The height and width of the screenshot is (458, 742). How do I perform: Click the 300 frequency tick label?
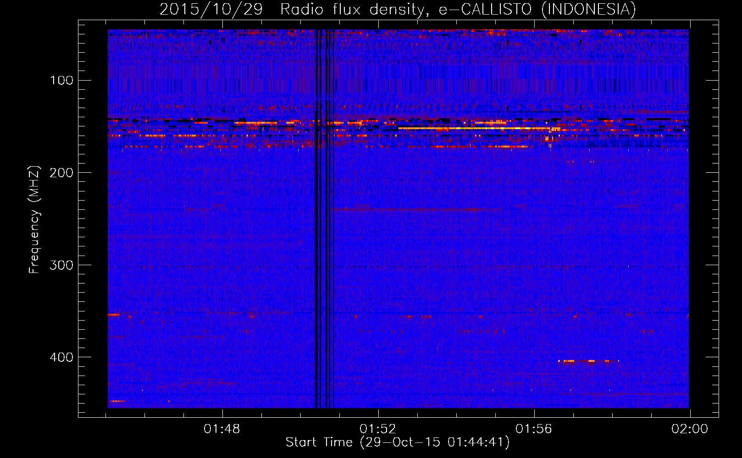[x=62, y=265]
